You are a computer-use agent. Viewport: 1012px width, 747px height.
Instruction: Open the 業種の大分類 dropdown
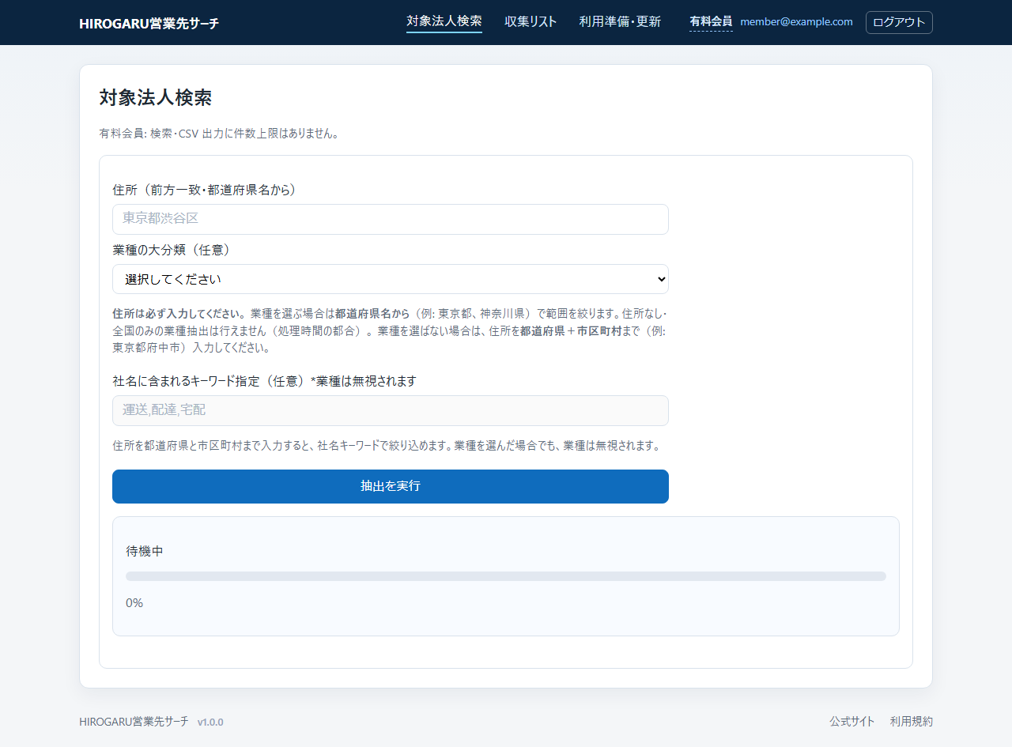[x=391, y=279]
